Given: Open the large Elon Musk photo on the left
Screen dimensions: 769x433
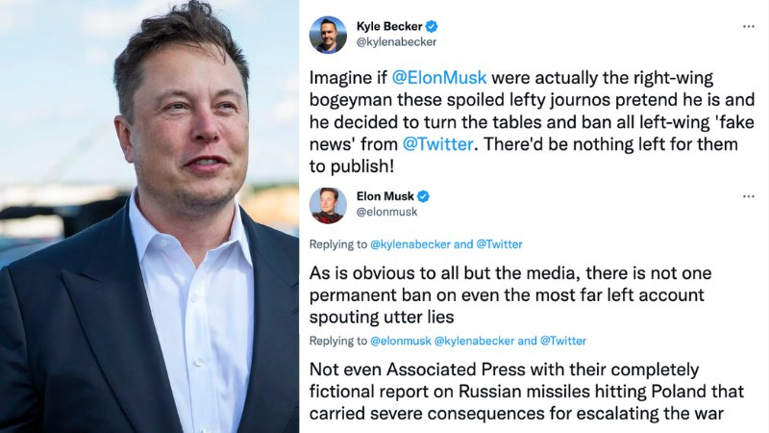Looking at the screenshot, I should tap(149, 216).
